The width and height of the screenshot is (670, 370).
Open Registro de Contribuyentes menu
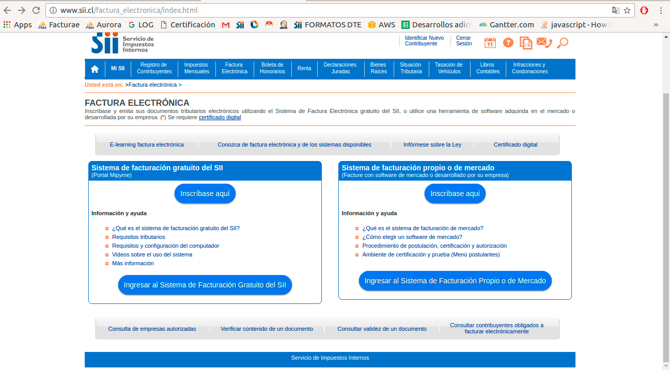[x=154, y=69]
